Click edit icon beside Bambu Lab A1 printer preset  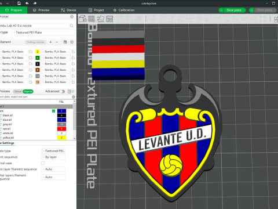(72, 26)
